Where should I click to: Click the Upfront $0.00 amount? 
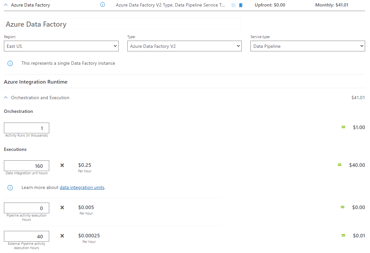(x=270, y=5)
